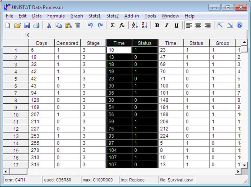Click the down-right blue arrow icon

click(230, 25)
